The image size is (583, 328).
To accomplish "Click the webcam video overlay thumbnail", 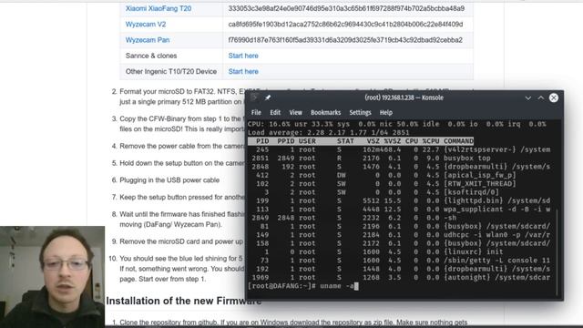I will [x=53, y=277].
